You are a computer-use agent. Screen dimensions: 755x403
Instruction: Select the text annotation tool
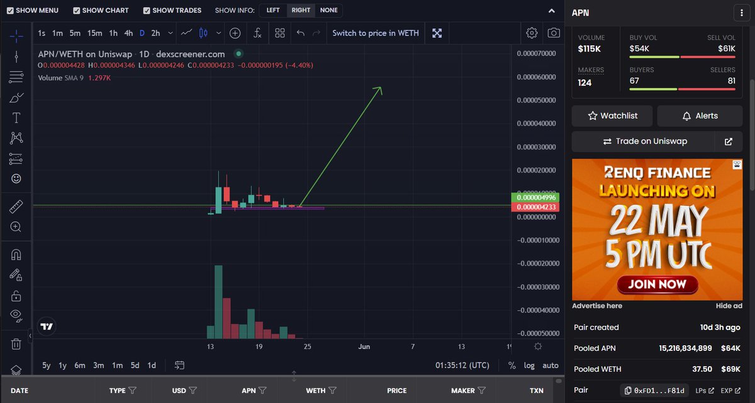(16, 117)
